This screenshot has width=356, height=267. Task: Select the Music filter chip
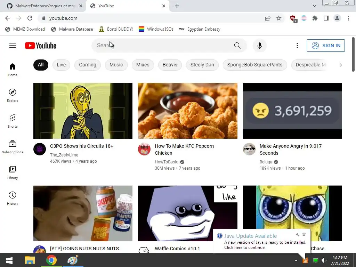116,65
